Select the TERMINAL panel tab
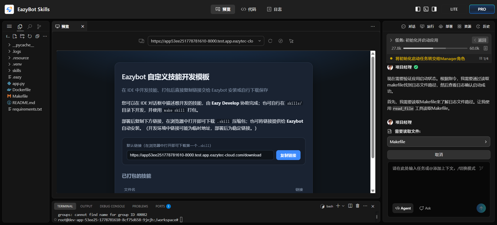497x225 pixels. click(x=65, y=206)
